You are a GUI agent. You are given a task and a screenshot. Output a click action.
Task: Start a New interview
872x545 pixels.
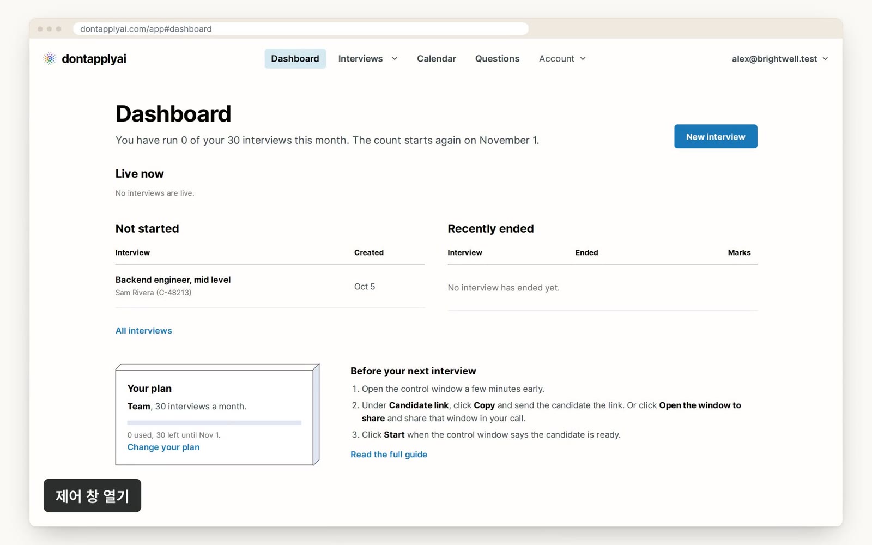pos(716,137)
